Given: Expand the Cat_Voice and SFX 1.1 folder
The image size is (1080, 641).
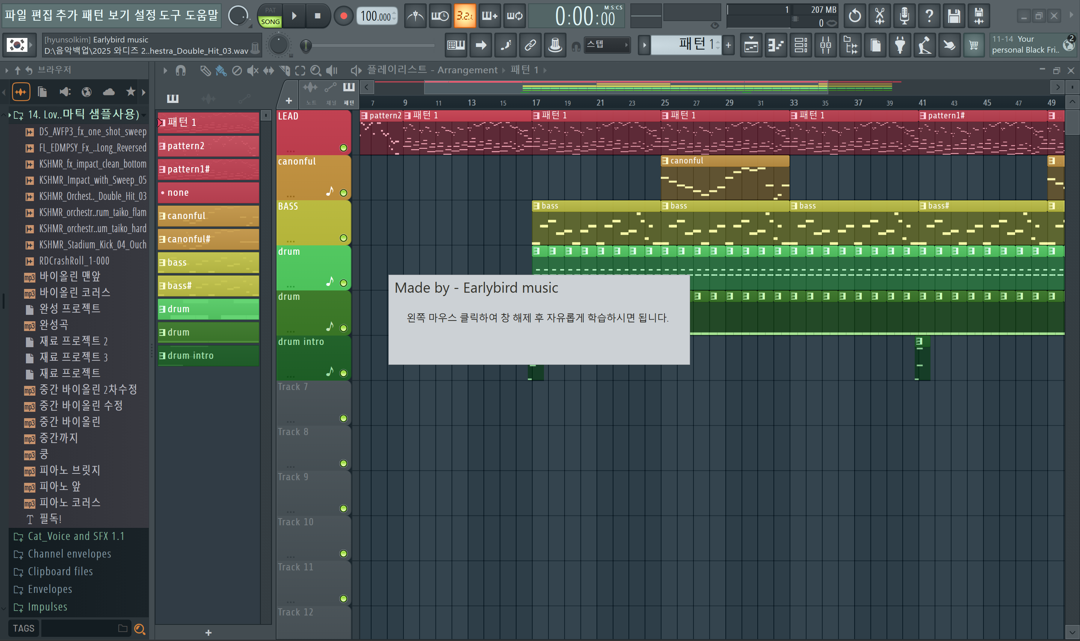Looking at the screenshot, I should tap(76, 536).
